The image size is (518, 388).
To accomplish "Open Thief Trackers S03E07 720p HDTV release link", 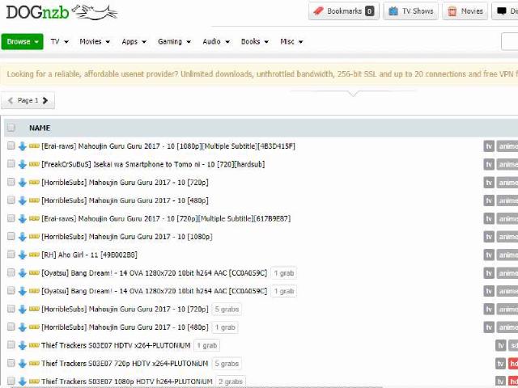I will coord(125,363).
